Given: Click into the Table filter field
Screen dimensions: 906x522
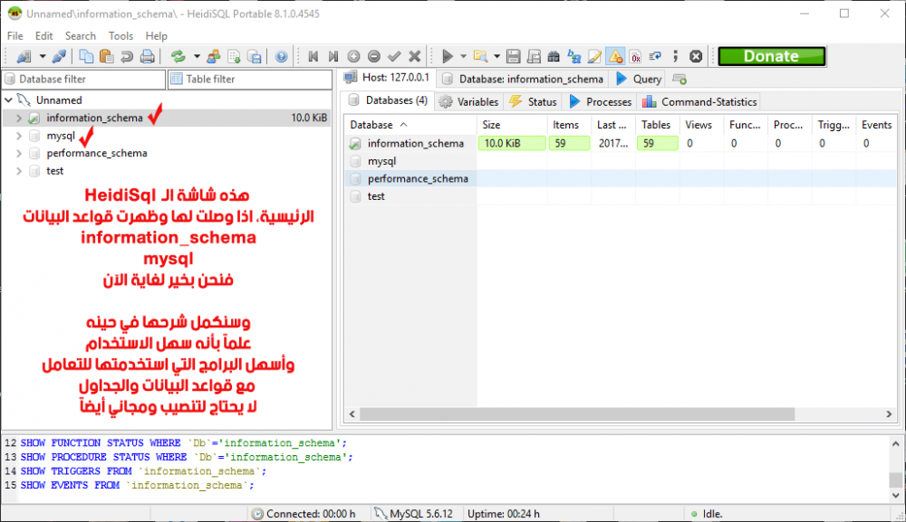Looking at the screenshot, I should tap(250, 79).
